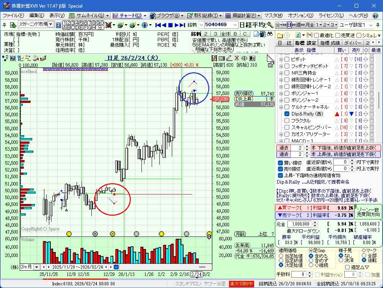Open the 3ヶ月 period dropdown
The height and width of the screenshot is (288, 383).
[36, 267]
